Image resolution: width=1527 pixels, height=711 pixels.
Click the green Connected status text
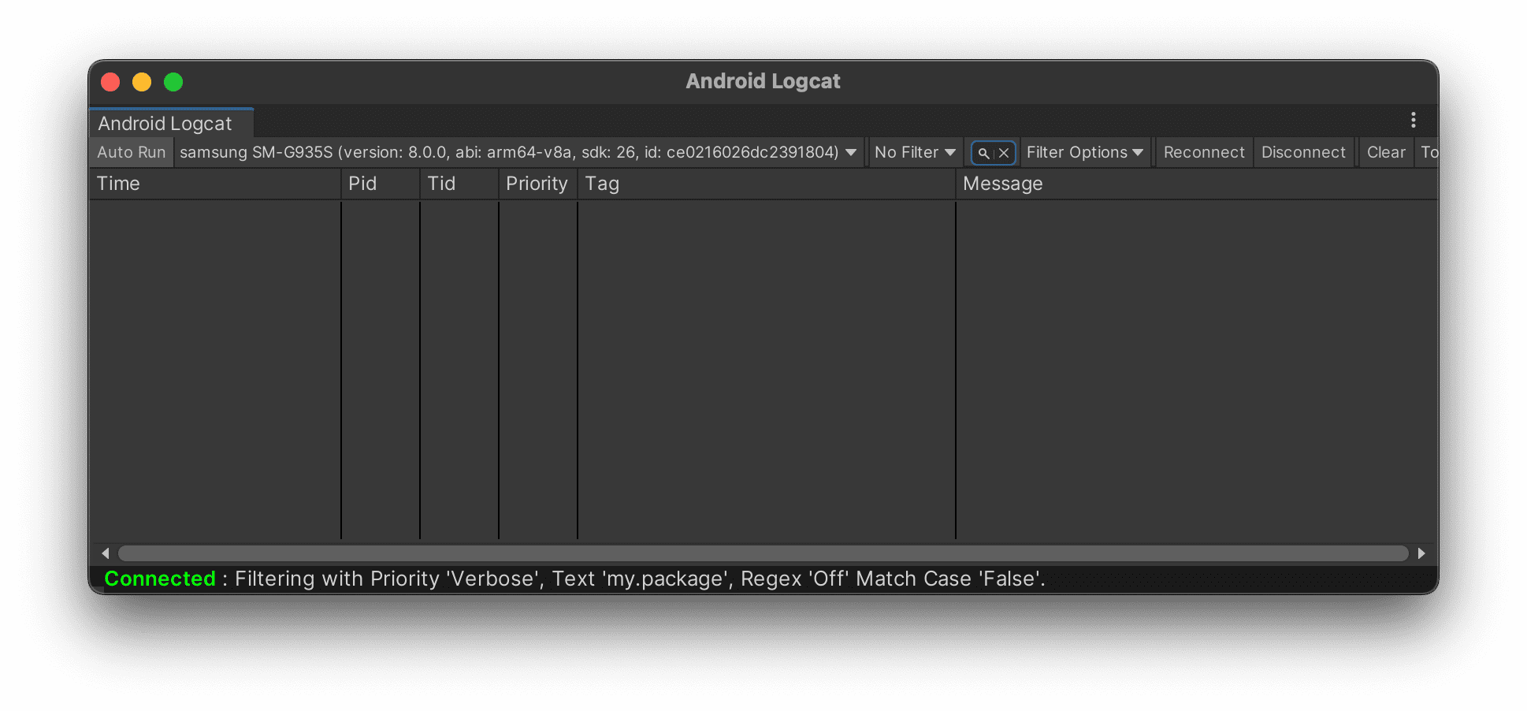160,579
